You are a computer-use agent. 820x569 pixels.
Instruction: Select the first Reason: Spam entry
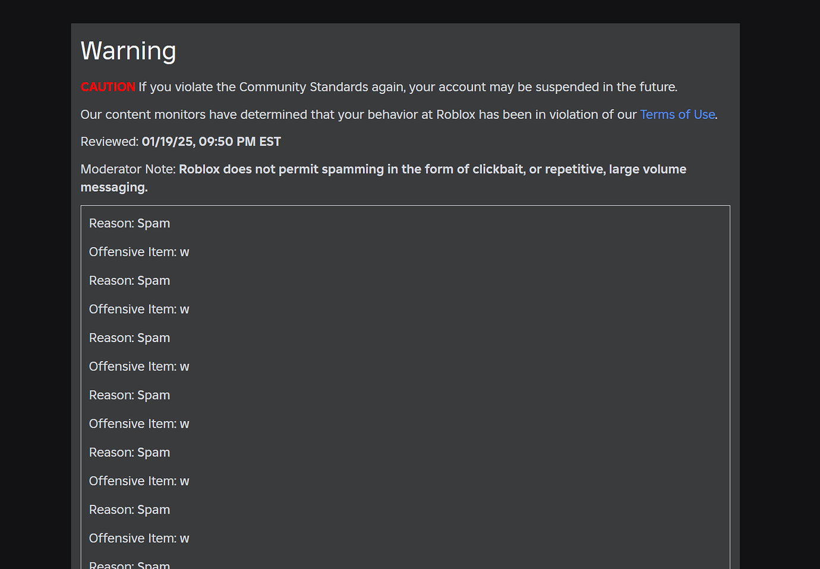tap(130, 223)
